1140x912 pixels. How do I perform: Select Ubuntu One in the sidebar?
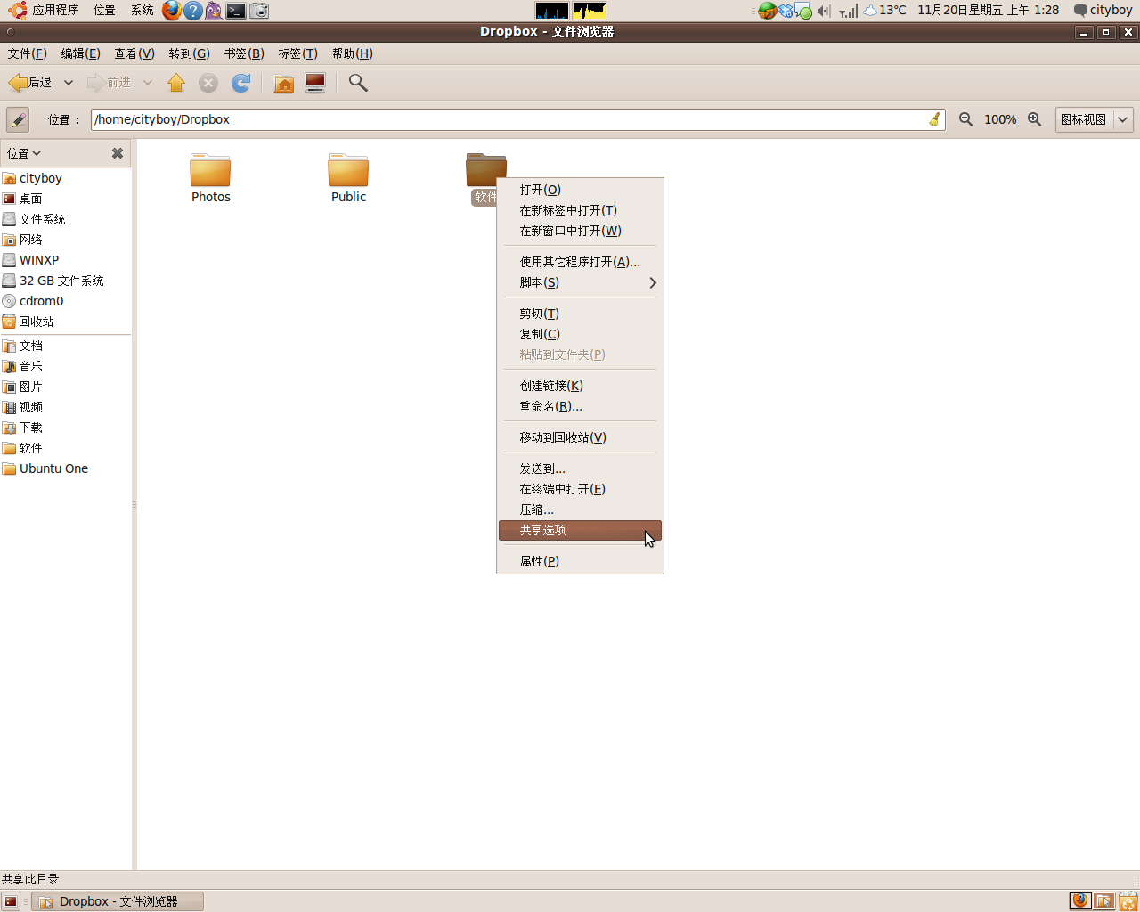(66, 468)
